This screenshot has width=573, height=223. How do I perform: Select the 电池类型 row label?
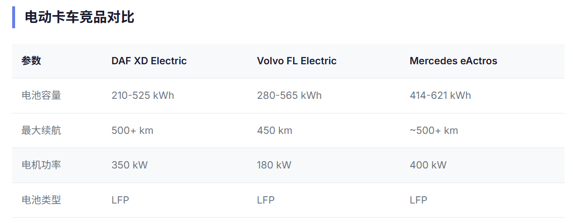(x=41, y=200)
